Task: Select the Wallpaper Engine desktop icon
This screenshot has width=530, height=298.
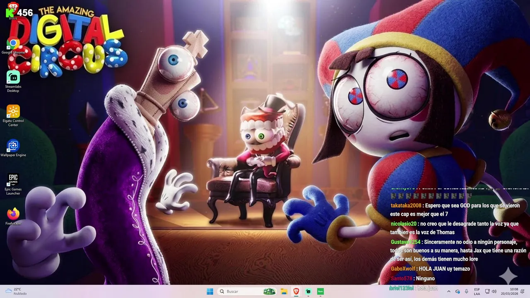Action: (13, 148)
